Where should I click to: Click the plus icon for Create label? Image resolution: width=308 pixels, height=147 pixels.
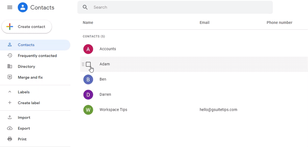pyautogui.click(x=10, y=103)
